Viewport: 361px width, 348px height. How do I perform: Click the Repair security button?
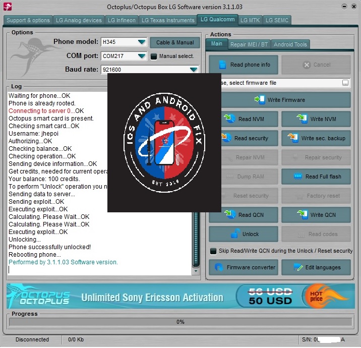[x=316, y=157]
